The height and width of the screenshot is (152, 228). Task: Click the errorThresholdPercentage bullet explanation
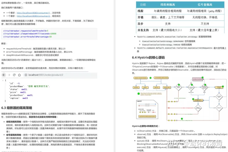(39, 52)
